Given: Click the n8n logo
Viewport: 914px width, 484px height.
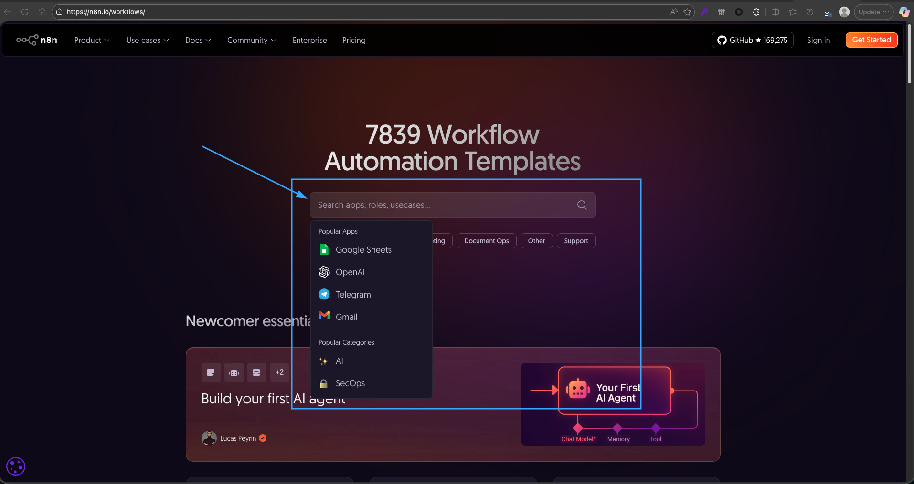Looking at the screenshot, I should [x=37, y=40].
